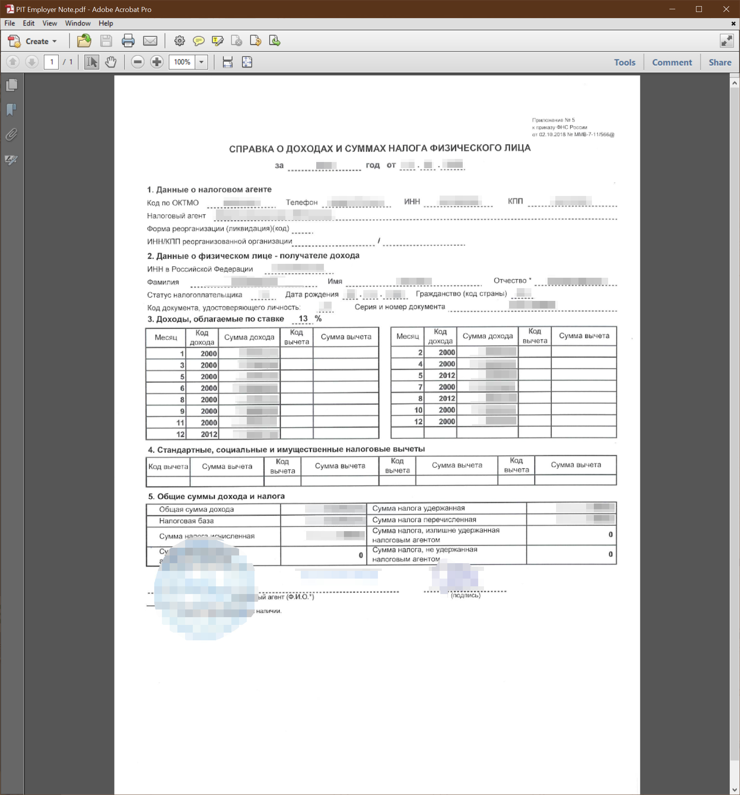Zoom in with the plus button

click(157, 62)
